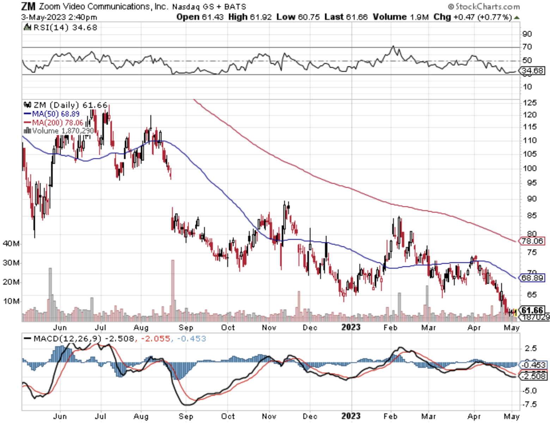Click the MA(50) 68.89 legend text
The height and width of the screenshot is (423, 550).
(56, 114)
